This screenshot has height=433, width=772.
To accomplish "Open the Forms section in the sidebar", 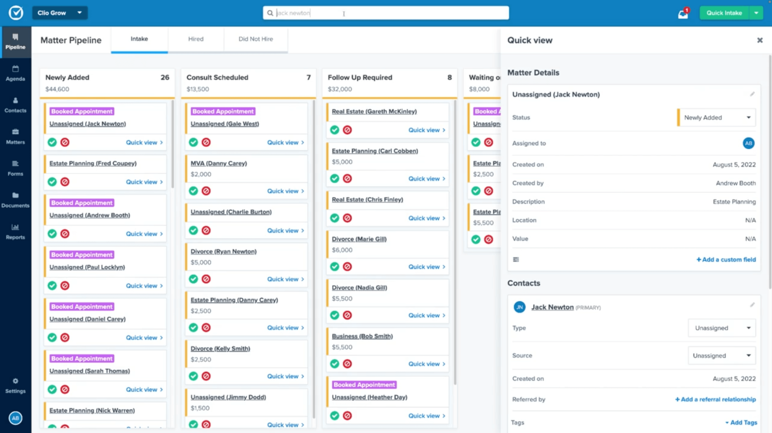I will click(x=16, y=169).
